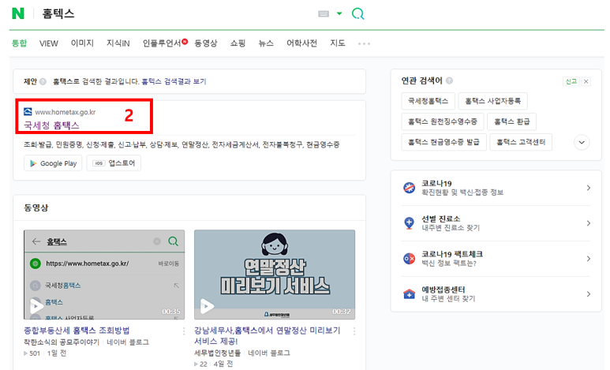Play the 연말정산 미리보기 서비스 video thumbnail
The width and height of the screenshot is (610, 370).
tap(275, 275)
